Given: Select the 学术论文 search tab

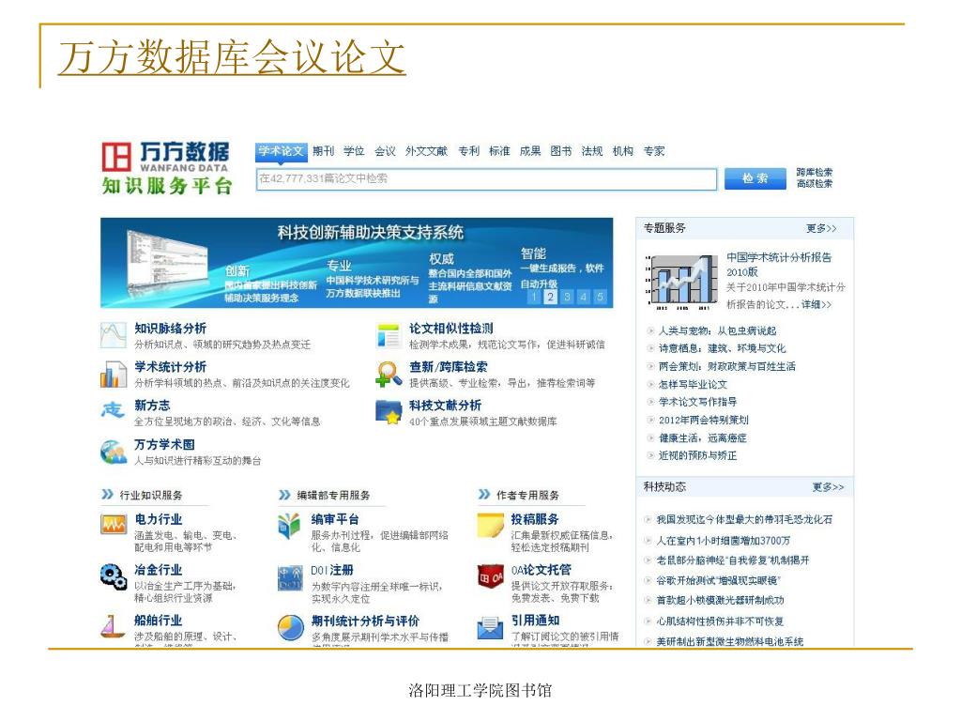Looking at the screenshot, I should (281, 151).
